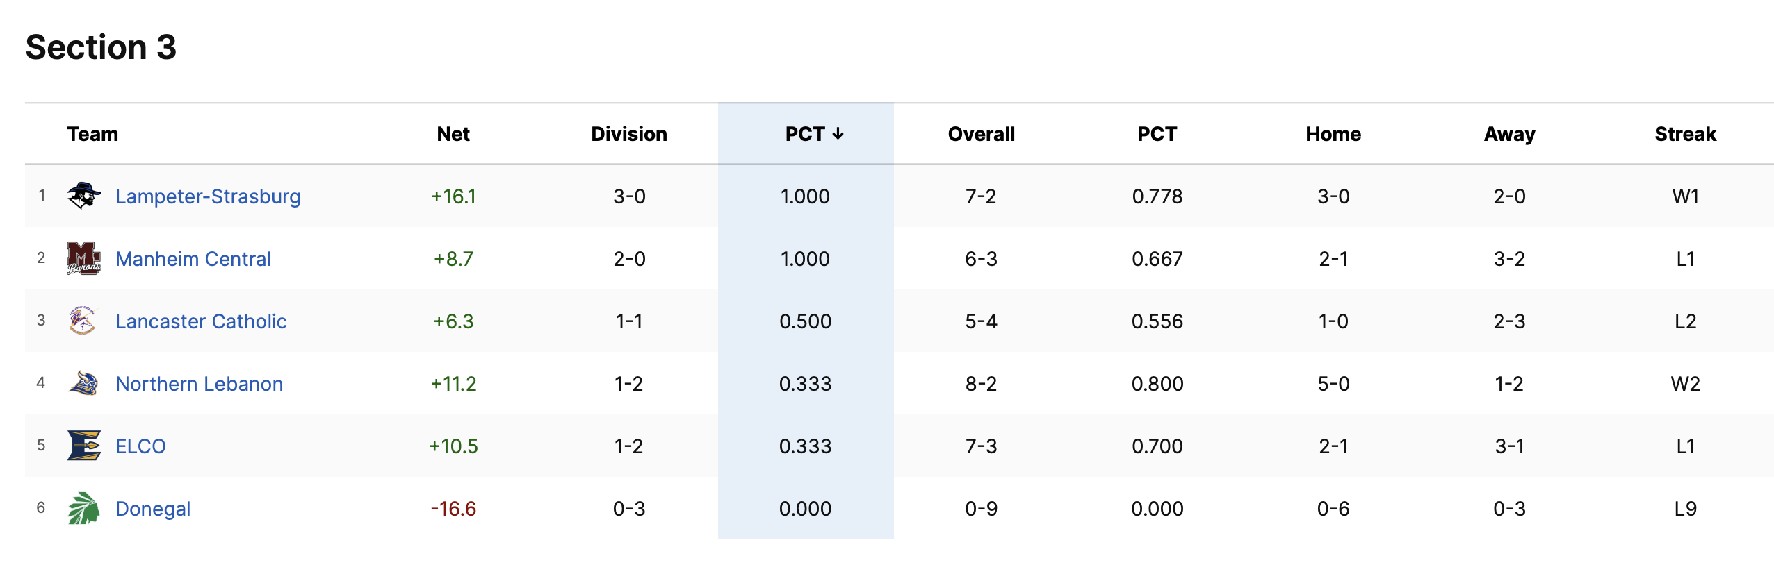Follow the ELCO team link
Viewport: 1774px width, 565px height.
click(140, 446)
